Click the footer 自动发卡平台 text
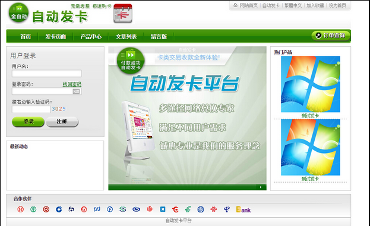Screen dimensions: 370x226 click(x=178, y=221)
